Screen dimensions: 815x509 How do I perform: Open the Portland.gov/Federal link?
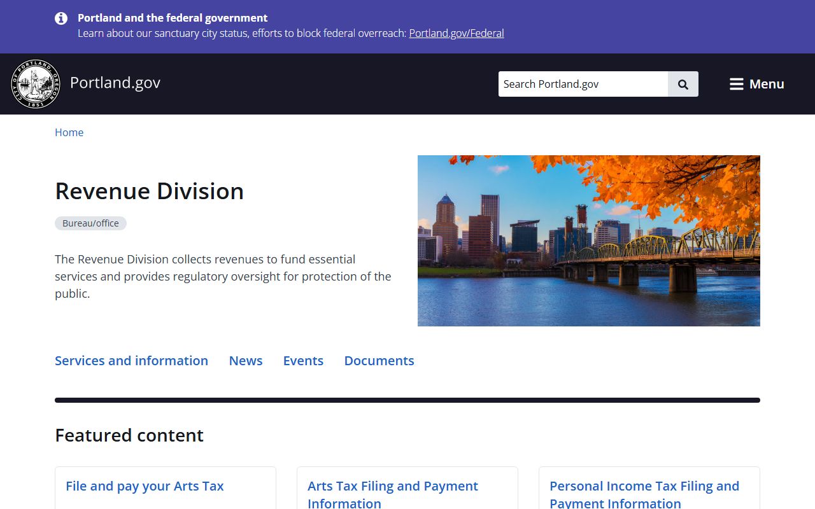click(457, 33)
